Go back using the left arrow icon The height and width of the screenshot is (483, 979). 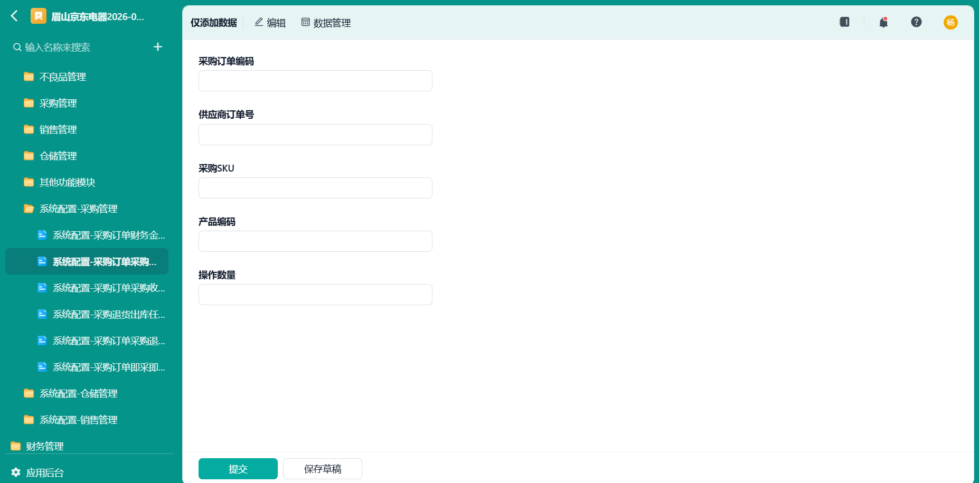point(15,16)
